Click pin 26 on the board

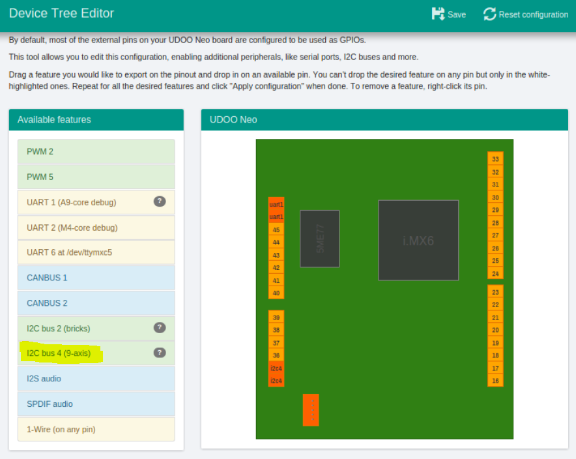coord(496,248)
